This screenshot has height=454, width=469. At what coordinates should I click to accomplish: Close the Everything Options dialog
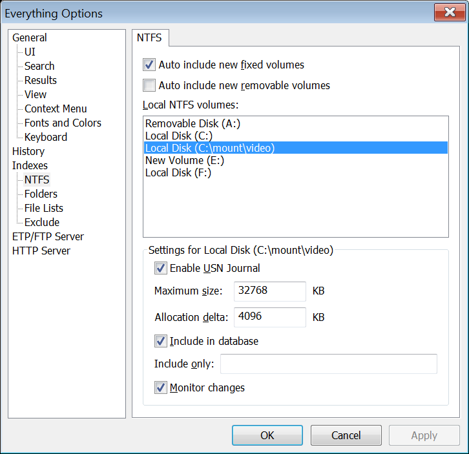(x=450, y=12)
